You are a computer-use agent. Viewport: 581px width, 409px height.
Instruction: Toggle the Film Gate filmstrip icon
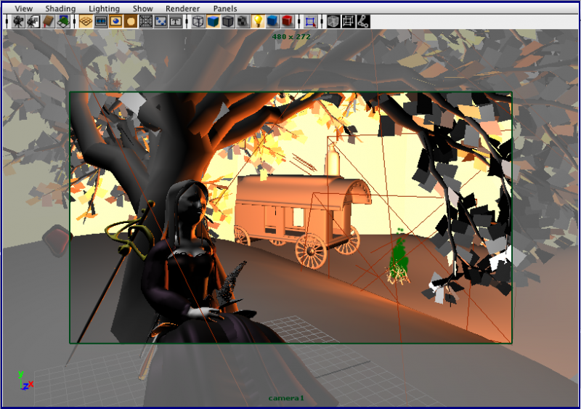click(x=101, y=22)
